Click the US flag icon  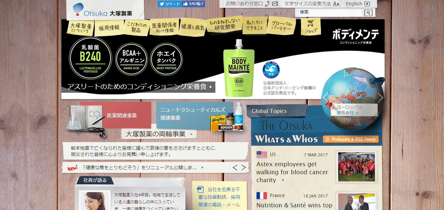261,155
